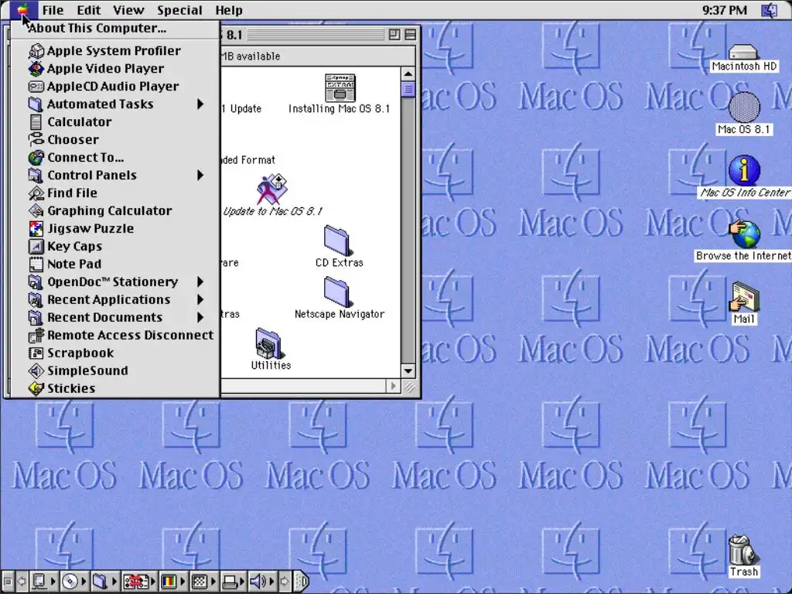
Task: Click the horizontal scrollbar right arrow
Action: 394,387
